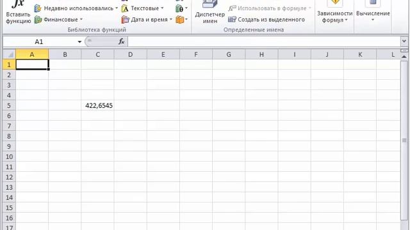This screenshot has height=230, width=410.
Task: Select column F header
Action: pyautogui.click(x=196, y=54)
